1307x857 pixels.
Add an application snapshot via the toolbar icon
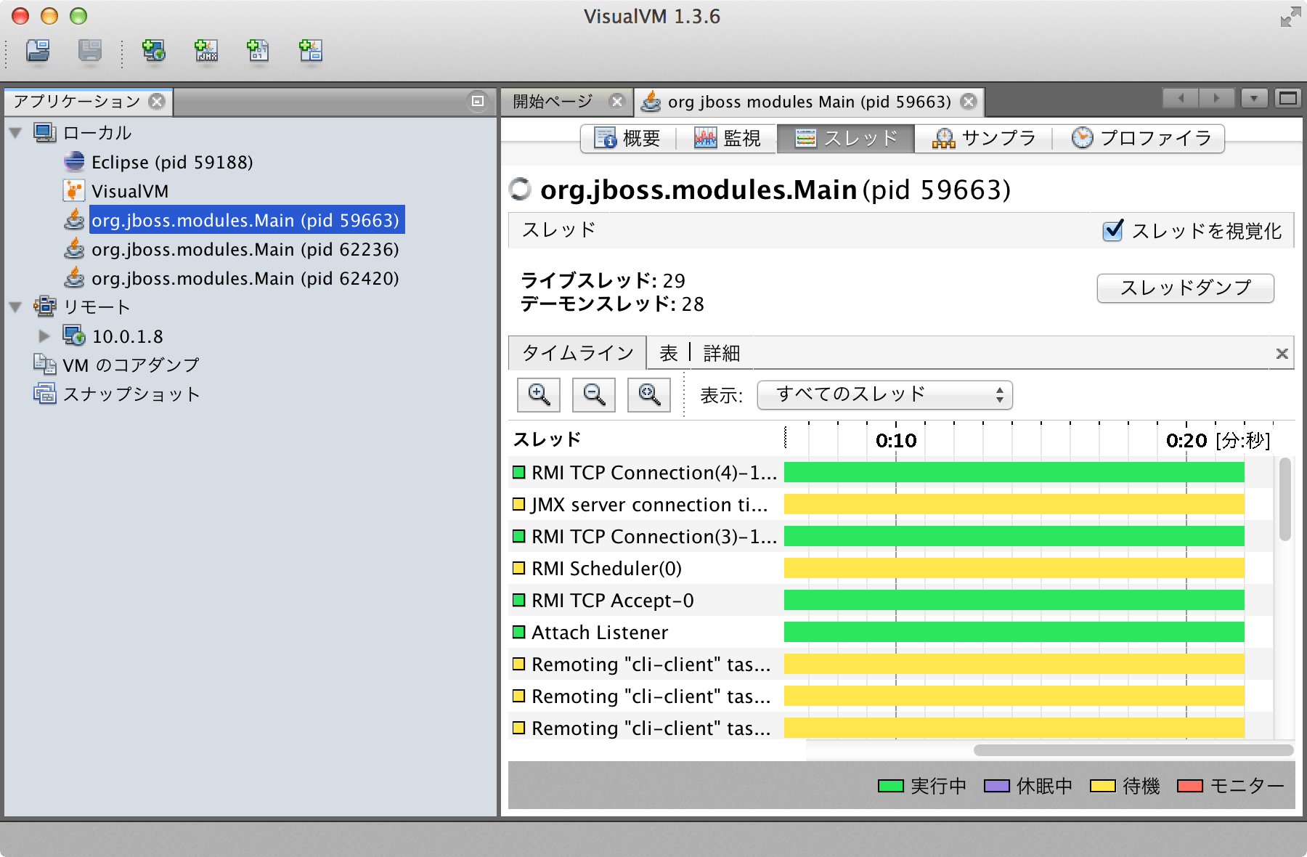[x=311, y=52]
